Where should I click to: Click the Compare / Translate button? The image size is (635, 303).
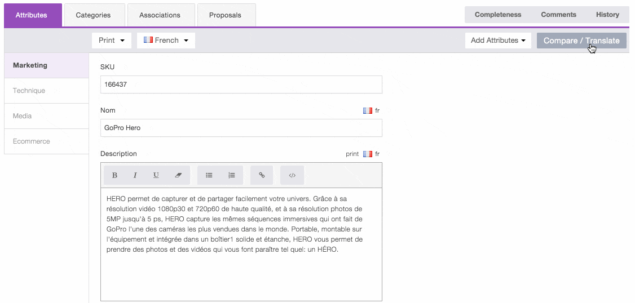581,41
